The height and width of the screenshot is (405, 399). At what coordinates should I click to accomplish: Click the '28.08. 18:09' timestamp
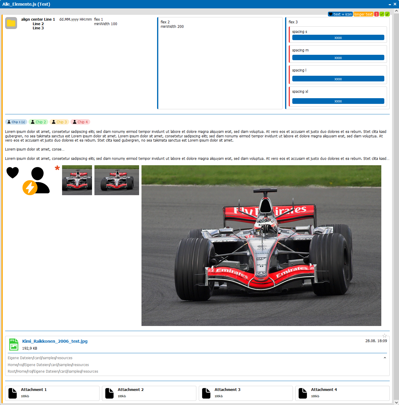pyautogui.click(x=376, y=341)
